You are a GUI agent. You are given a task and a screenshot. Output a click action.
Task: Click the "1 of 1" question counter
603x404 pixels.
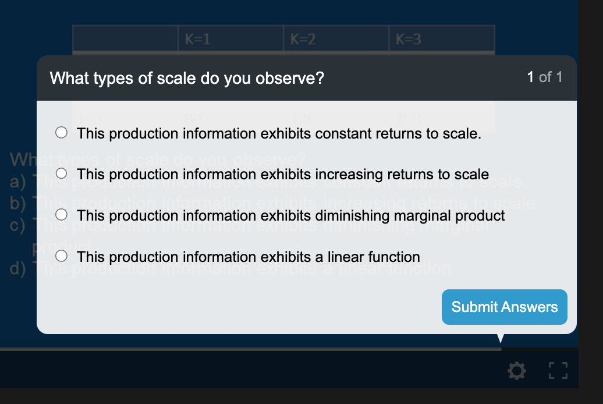(545, 77)
